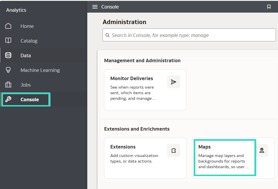Open Home from the navigation menu
This screenshot has height=189, width=278.
click(27, 26)
